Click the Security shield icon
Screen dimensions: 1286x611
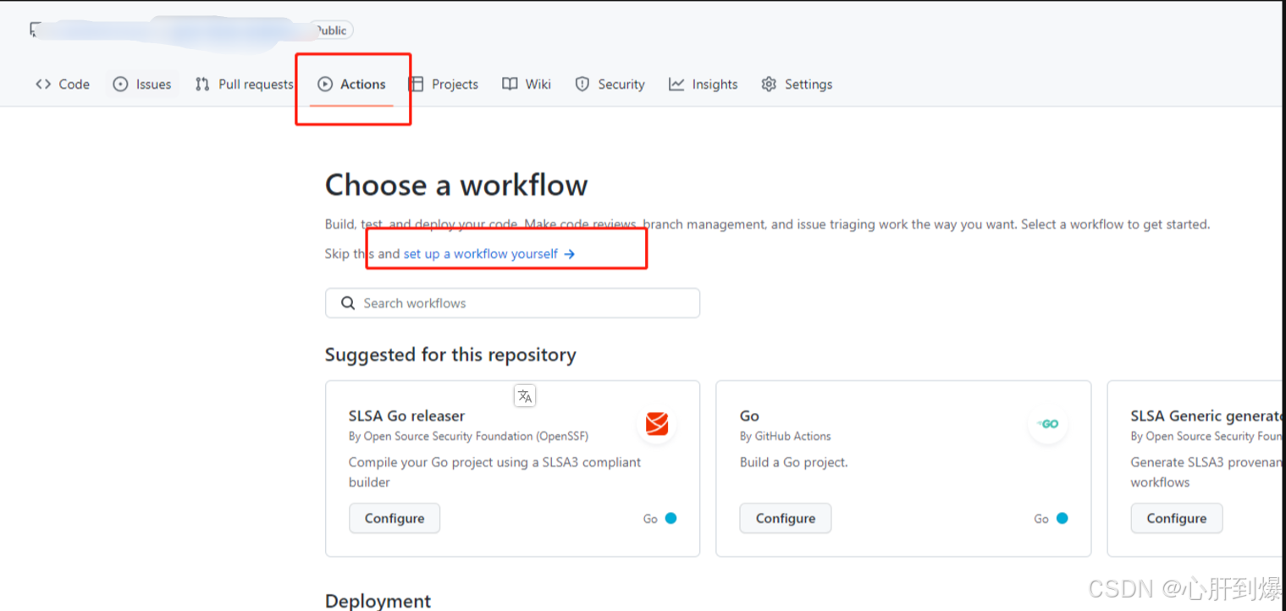tap(582, 84)
